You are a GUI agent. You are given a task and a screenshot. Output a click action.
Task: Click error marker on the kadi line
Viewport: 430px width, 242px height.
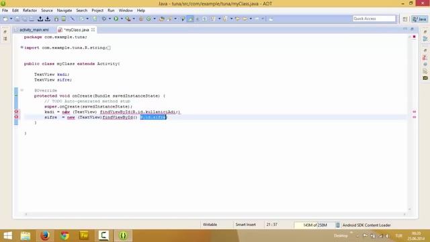click(x=16, y=112)
